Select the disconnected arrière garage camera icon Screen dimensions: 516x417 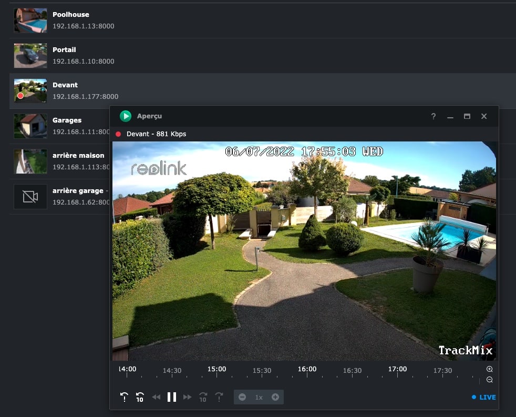click(30, 197)
